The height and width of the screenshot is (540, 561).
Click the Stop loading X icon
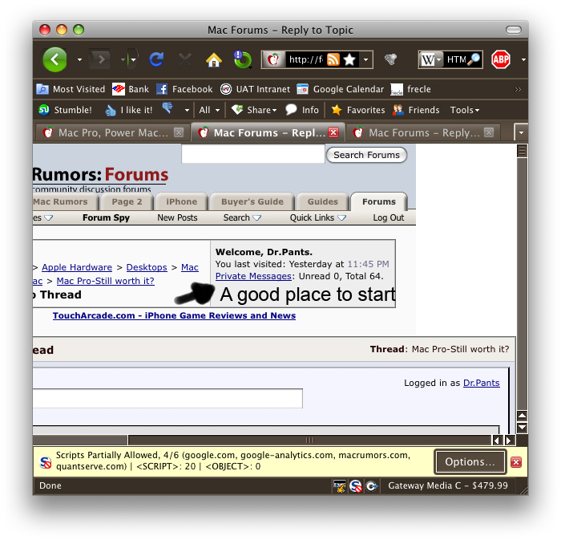coord(185,59)
